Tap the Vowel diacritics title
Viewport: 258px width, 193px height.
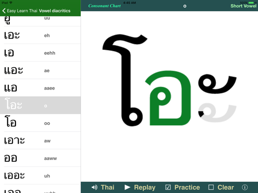tap(55, 11)
